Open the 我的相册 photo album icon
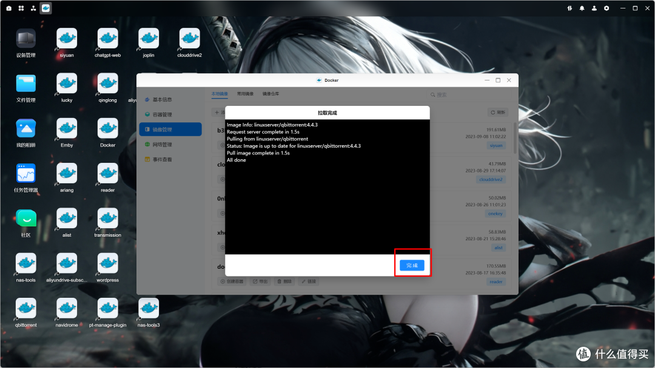Viewport: 655px width, 368px height. [x=26, y=133]
